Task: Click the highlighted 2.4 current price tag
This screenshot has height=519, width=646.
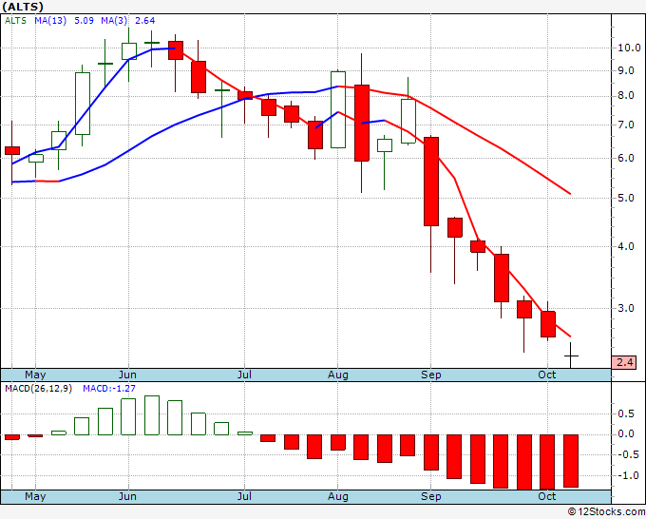Action: click(624, 362)
